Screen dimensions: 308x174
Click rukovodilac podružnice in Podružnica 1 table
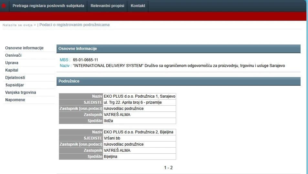click(140, 109)
